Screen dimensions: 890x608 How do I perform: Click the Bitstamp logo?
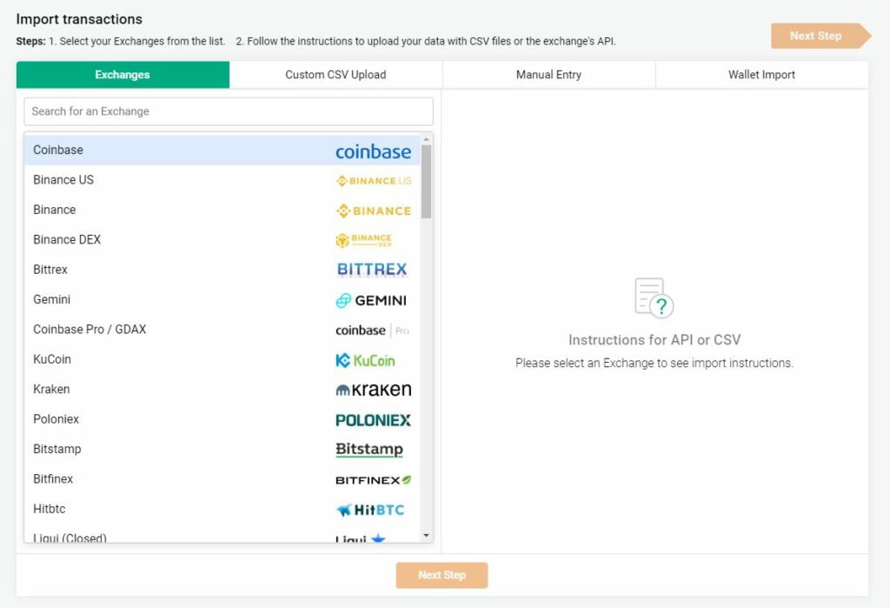369,450
